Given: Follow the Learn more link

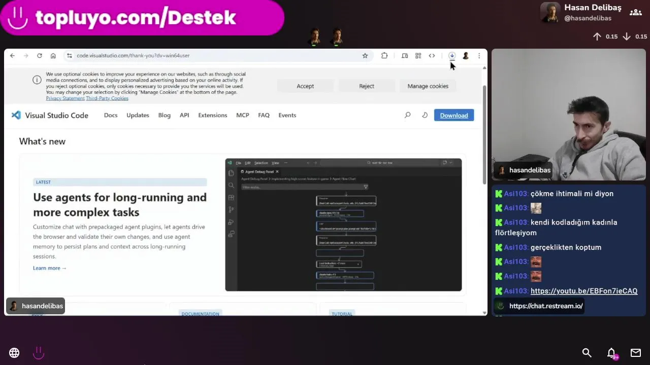Looking at the screenshot, I should [x=50, y=268].
